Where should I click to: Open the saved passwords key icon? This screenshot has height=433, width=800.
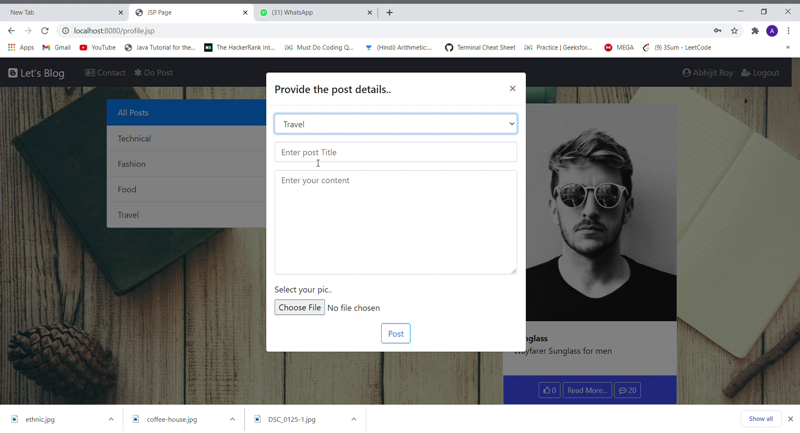click(718, 31)
